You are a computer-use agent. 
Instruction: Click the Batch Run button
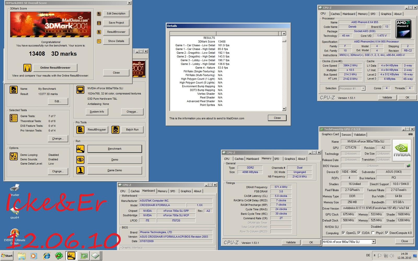point(132,129)
